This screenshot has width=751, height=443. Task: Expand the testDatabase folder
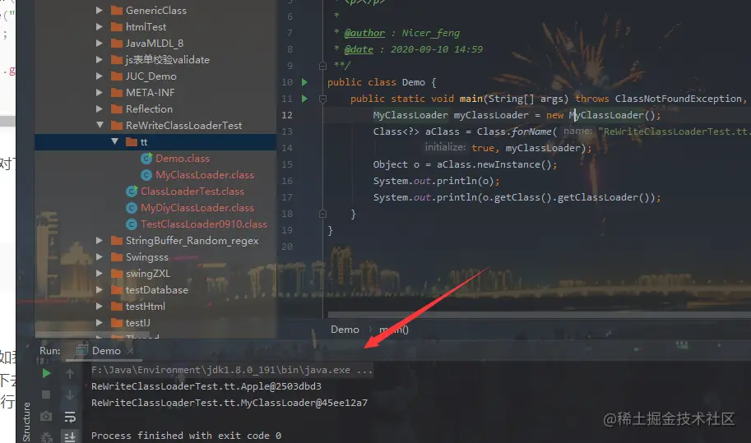click(x=100, y=290)
